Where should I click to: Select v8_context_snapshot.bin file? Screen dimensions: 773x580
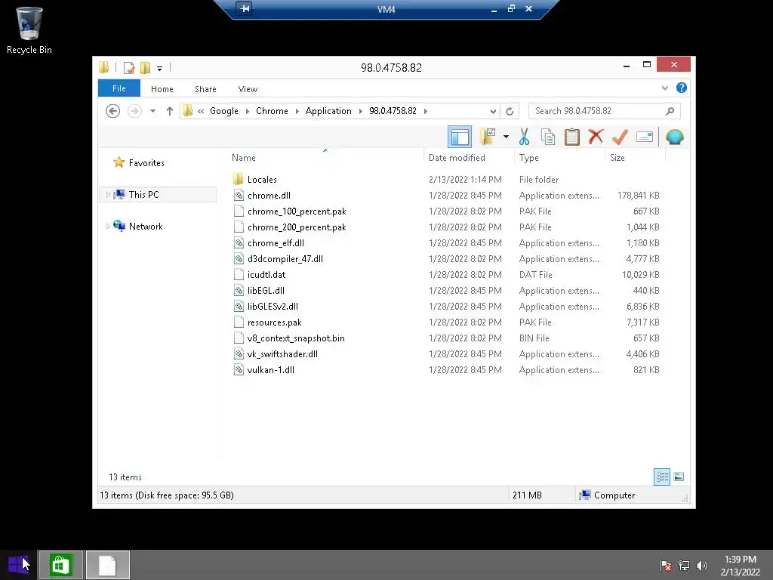pyautogui.click(x=296, y=338)
